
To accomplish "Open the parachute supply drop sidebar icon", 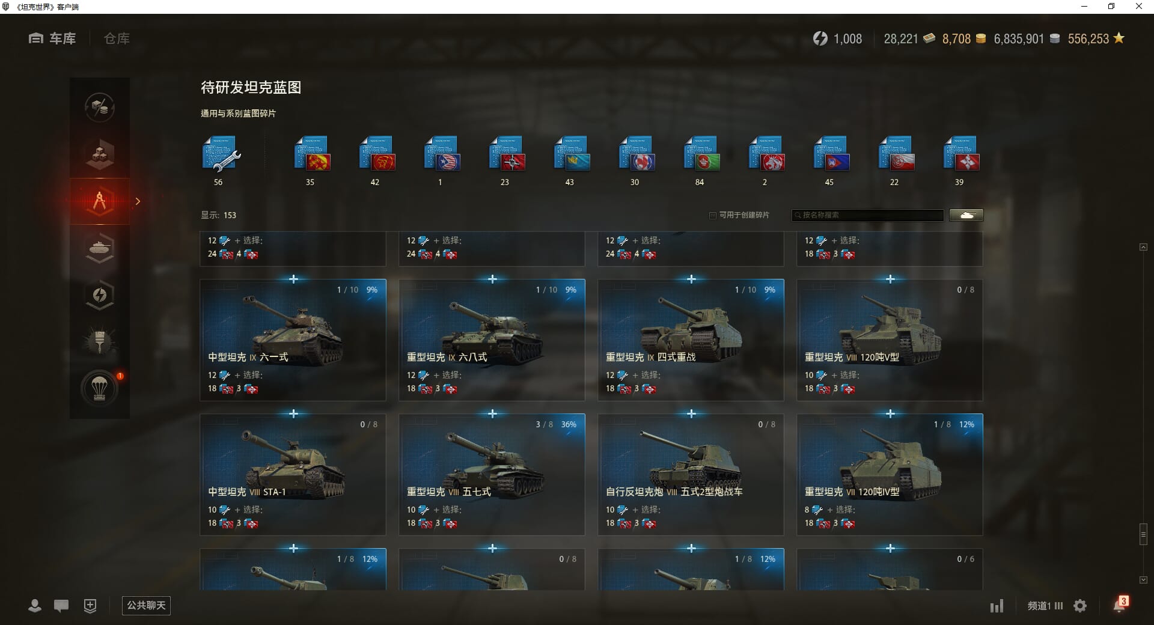I will click(x=100, y=388).
